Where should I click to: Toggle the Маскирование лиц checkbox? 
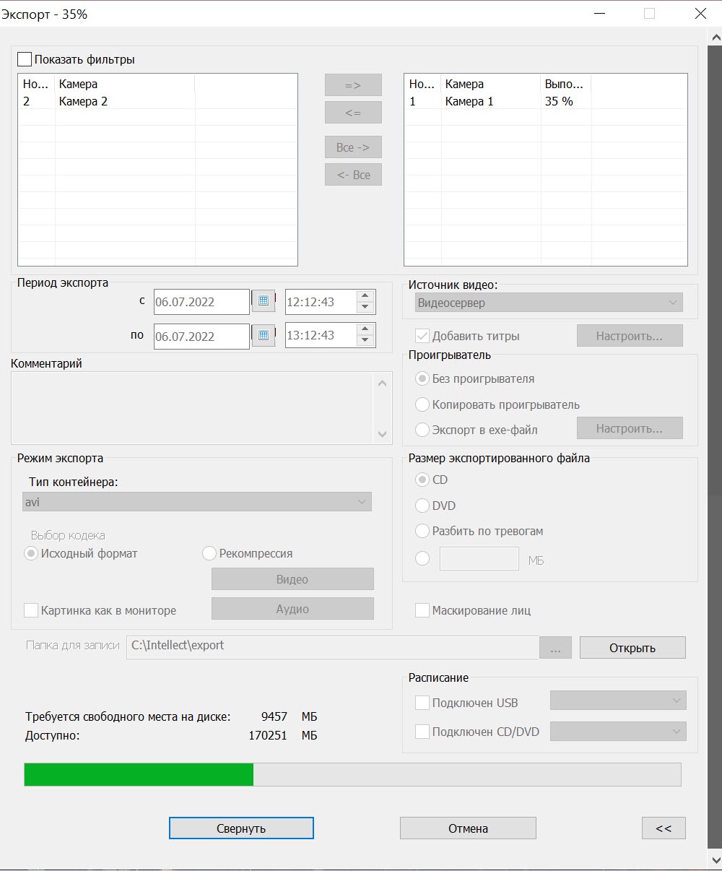coord(422,610)
